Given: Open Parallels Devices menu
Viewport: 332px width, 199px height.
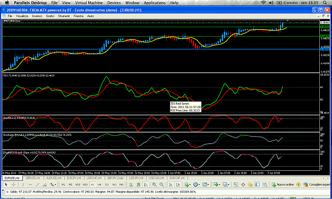Looking at the screenshot, I should coord(114,3).
